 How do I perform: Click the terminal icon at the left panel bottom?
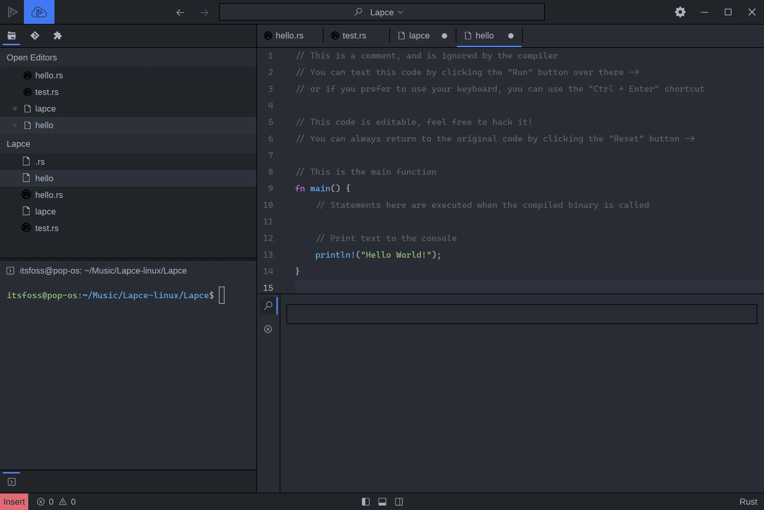coord(12,482)
